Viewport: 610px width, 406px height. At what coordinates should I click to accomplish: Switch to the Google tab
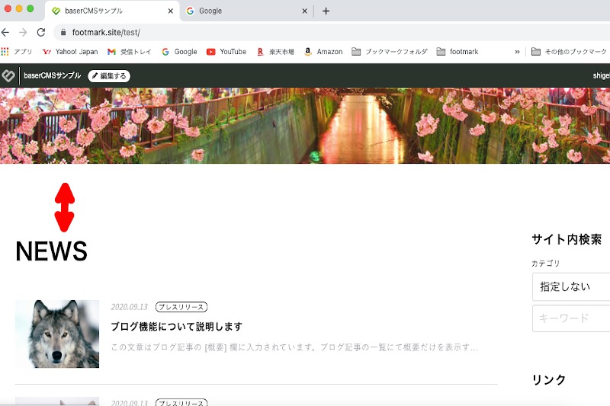coord(244,11)
